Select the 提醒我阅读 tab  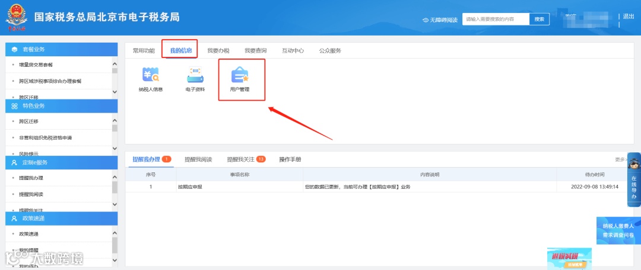[198, 159]
